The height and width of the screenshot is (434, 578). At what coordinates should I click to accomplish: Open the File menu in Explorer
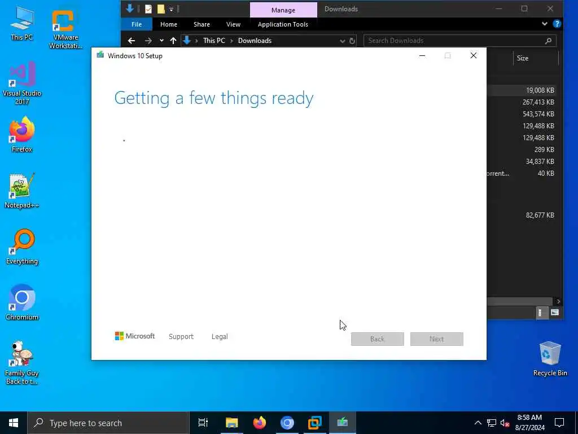tap(137, 24)
